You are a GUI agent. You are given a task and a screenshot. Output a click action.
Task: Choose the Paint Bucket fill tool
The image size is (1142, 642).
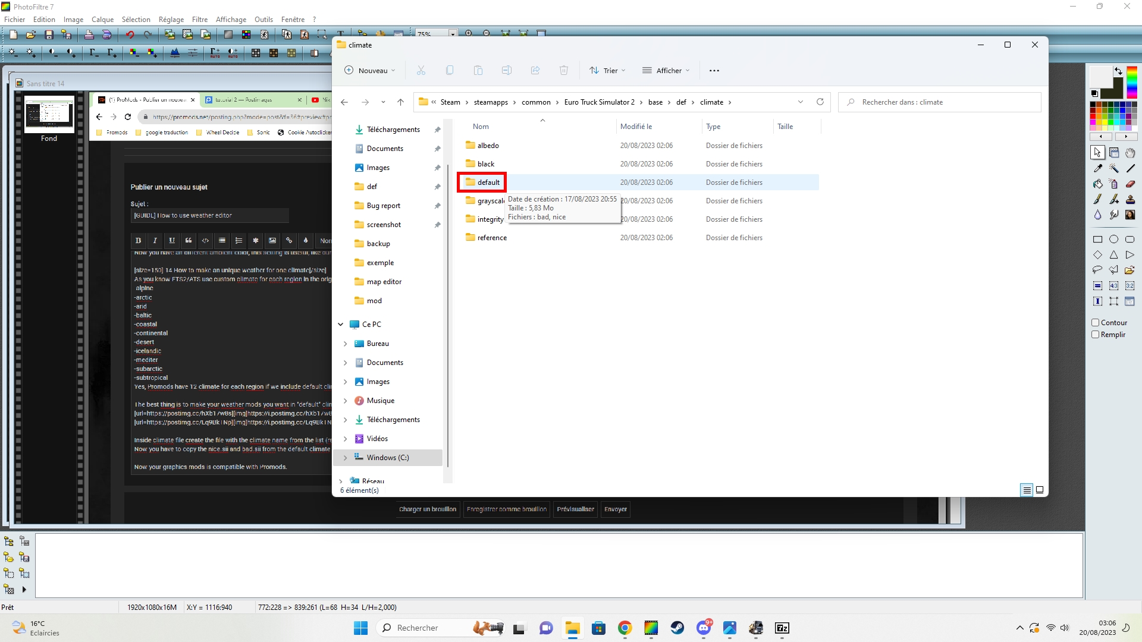(1097, 184)
